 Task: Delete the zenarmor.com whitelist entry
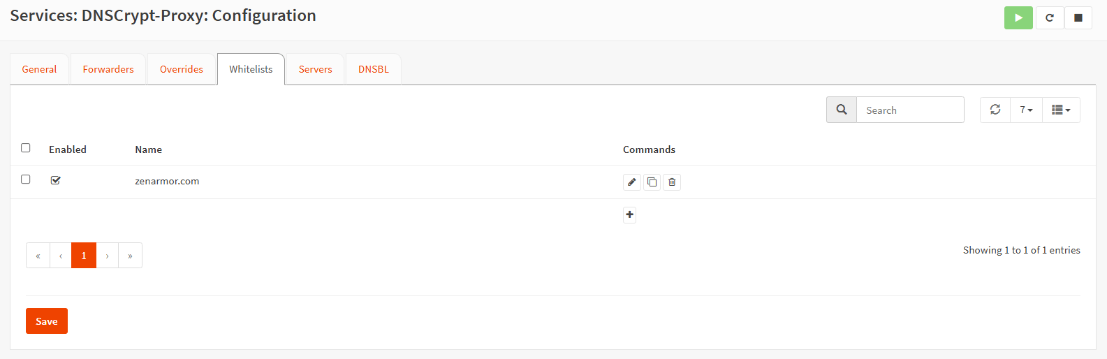coord(672,182)
